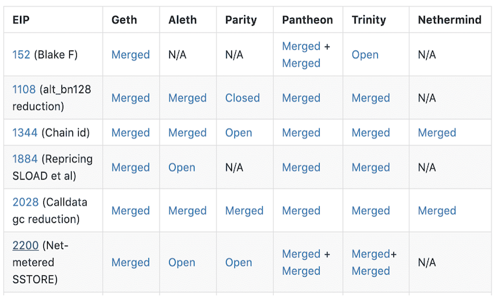Open the EIP 1884 repricing link
This screenshot has height=298, width=496.
point(25,158)
